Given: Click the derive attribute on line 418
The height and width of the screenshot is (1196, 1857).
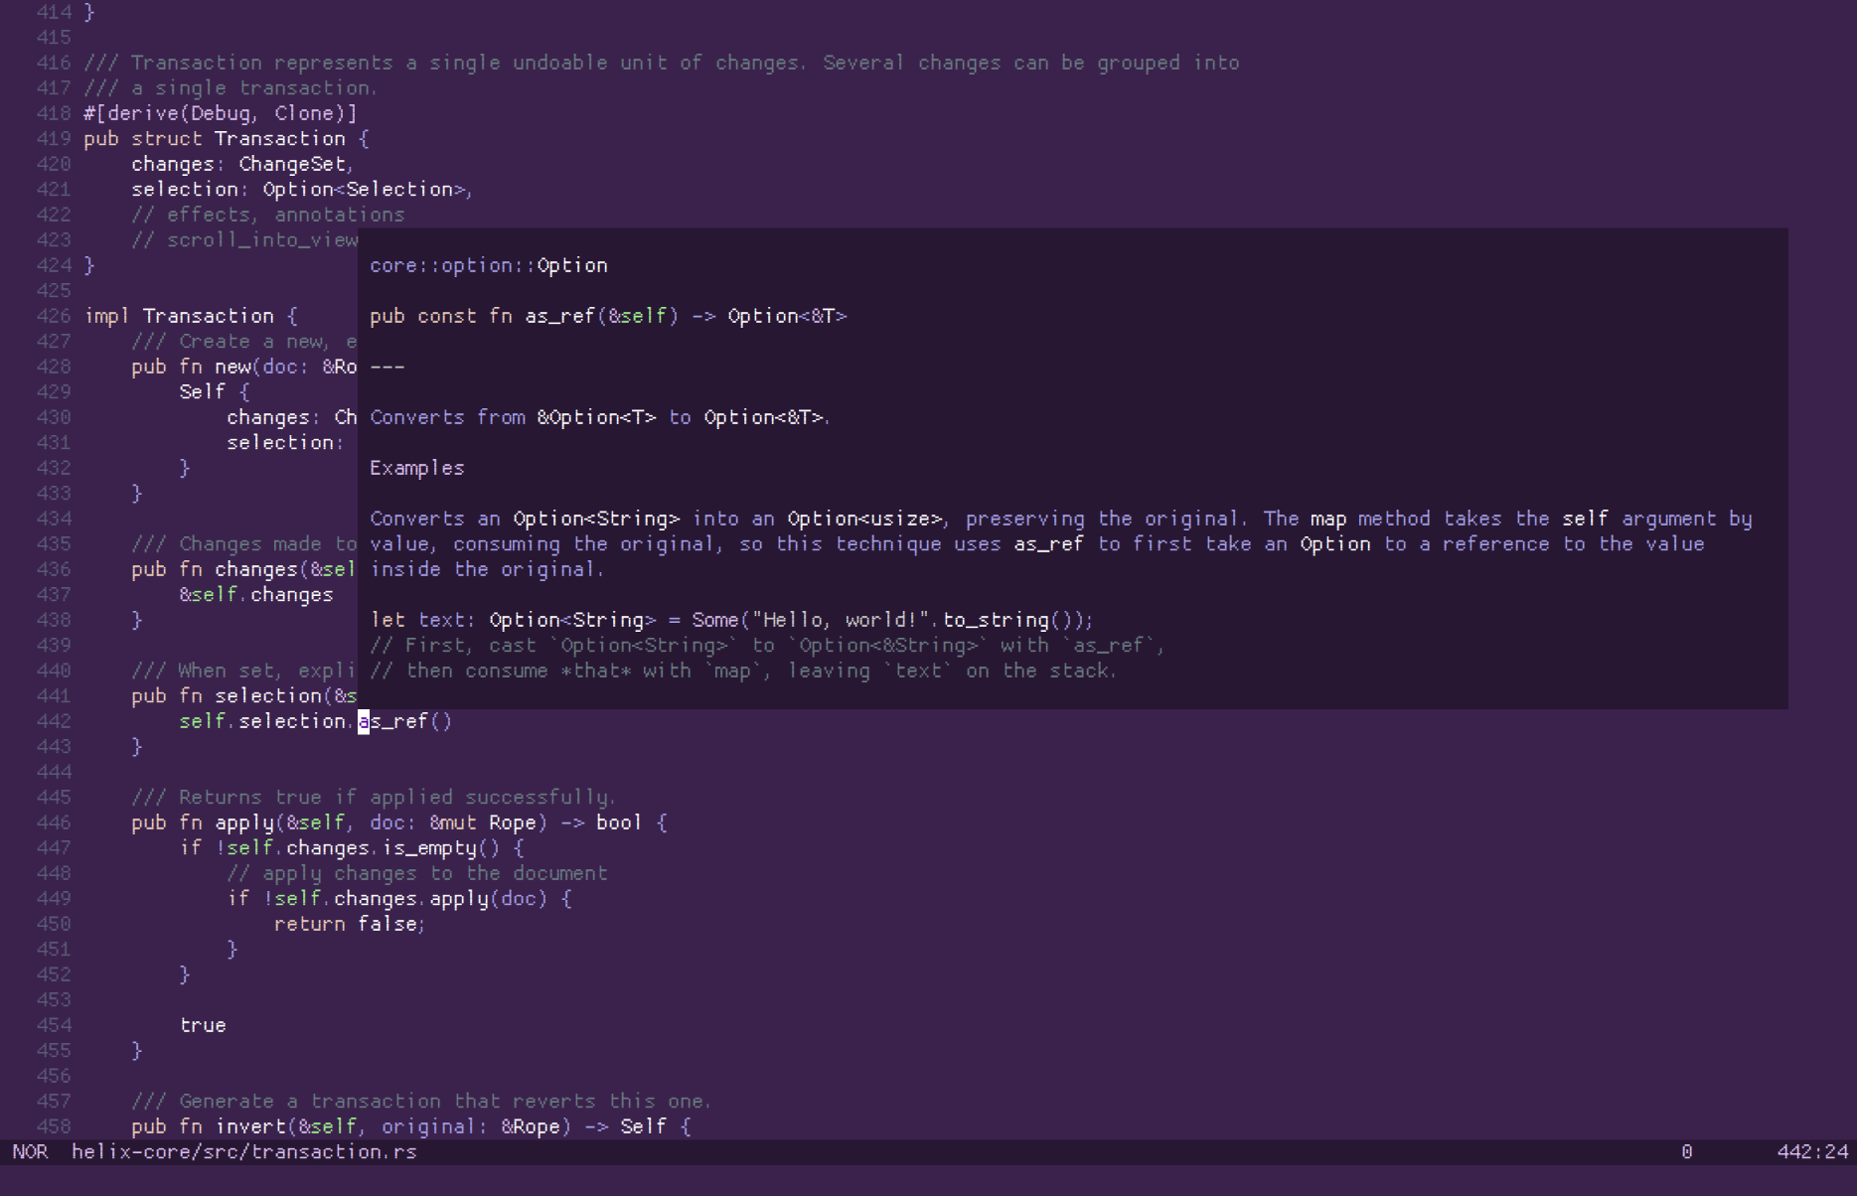Looking at the screenshot, I should [219, 113].
